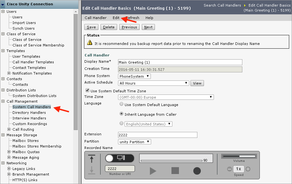
Task: Open the Call Handler menu
Action: tap(96, 18)
